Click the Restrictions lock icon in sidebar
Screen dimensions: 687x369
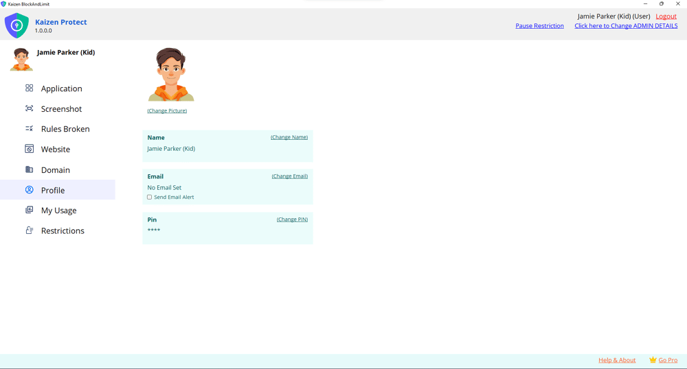coord(29,230)
